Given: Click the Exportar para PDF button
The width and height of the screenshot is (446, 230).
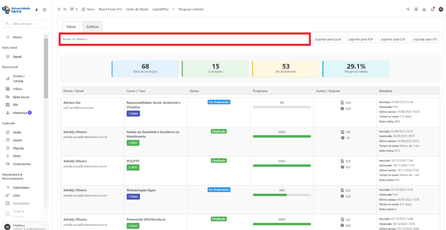Looking at the screenshot, I should pos(361,39).
